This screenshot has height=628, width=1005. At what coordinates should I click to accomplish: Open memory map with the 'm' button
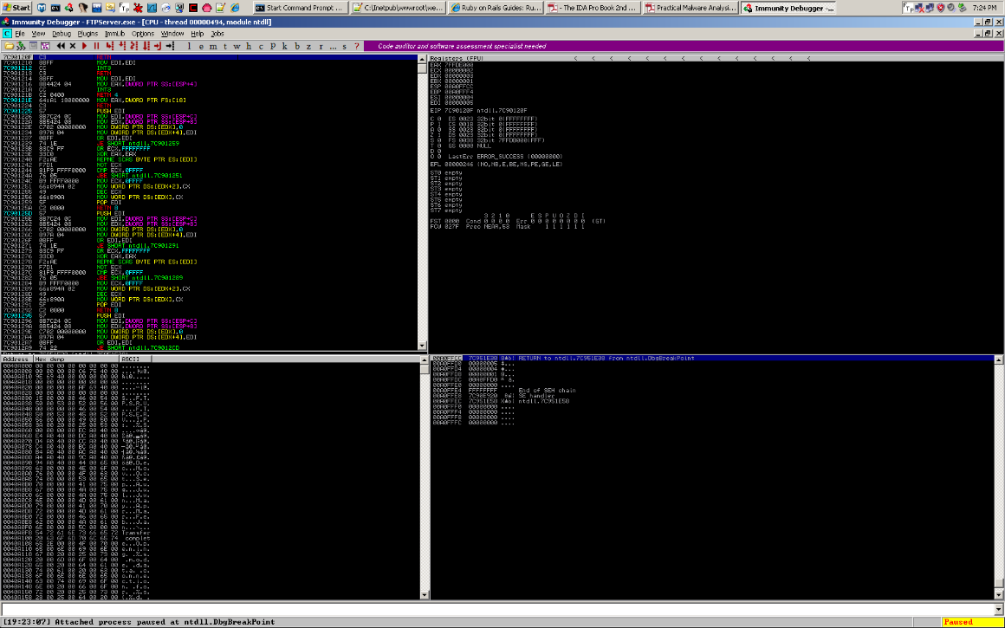click(x=212, y=46)
